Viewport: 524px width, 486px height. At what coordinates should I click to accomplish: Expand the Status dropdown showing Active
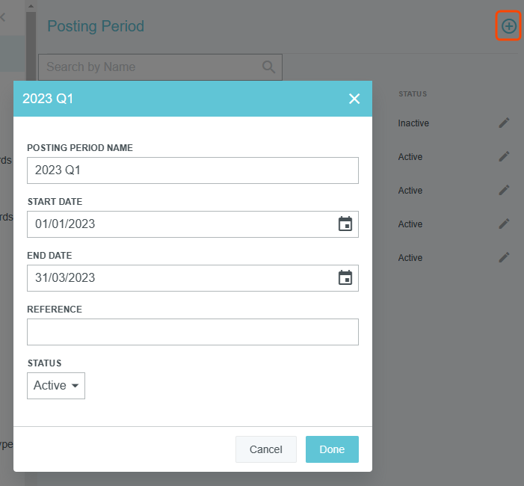point(56,386)
